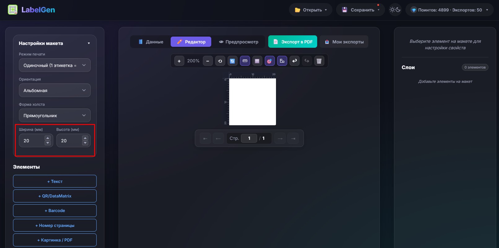Increase the Высота value with up arrow
Image resolution: width=499 pixels, height=248 pixels.
click(85, 138)
